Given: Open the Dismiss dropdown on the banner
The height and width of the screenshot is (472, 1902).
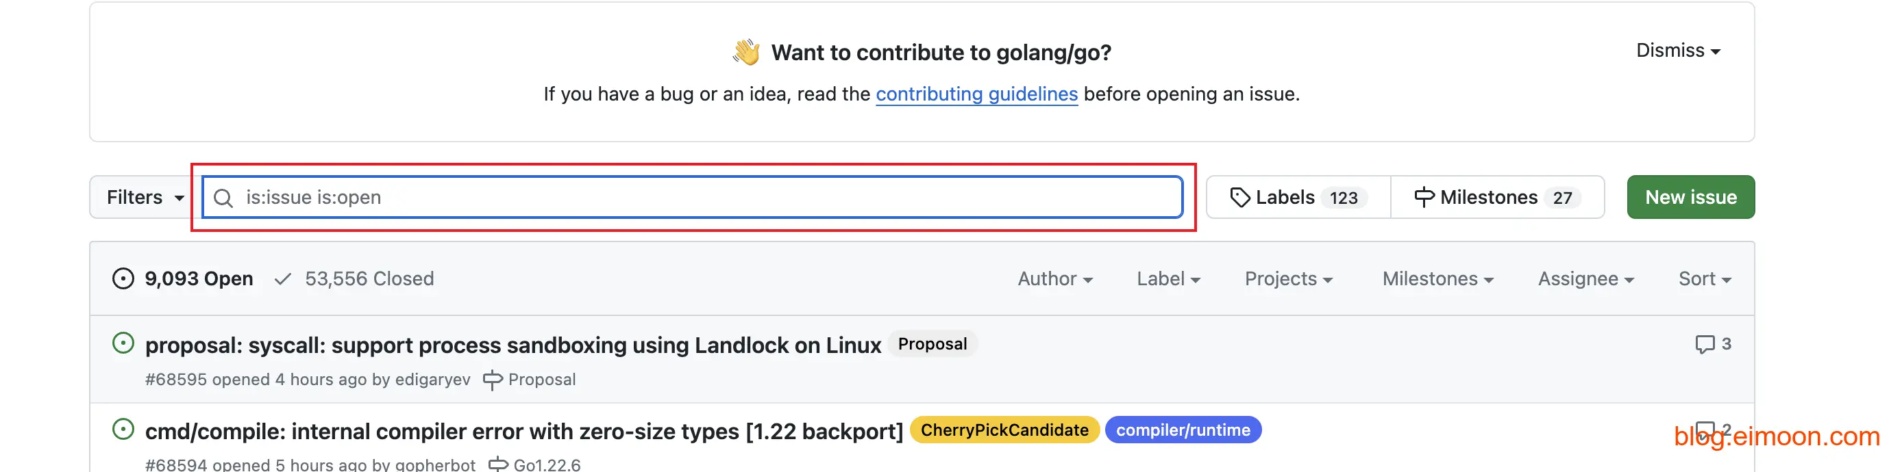Looking at the screenshot, I should click(x=1677, y=51).
